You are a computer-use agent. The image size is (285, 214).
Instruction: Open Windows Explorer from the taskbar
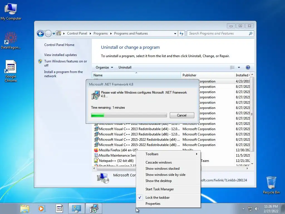25,208
